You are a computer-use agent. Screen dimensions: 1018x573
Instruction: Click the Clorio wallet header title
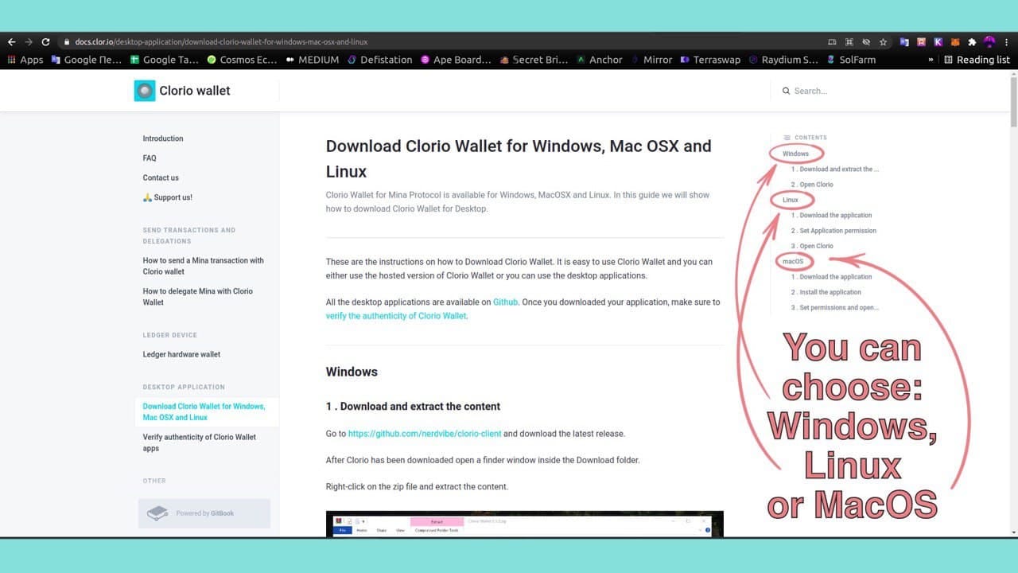click(195, 91)
